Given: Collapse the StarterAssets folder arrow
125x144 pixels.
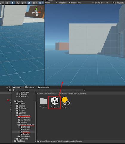Looking at the screenshot, I should (15, 115).
